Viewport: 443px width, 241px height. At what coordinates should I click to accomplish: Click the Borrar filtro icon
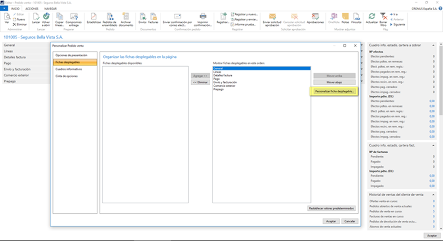click(x=383, y=19)
